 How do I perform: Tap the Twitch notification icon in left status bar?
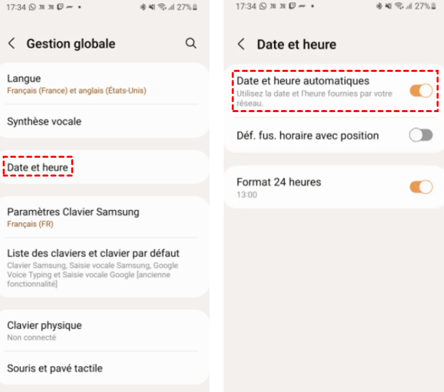click(60, 7)
